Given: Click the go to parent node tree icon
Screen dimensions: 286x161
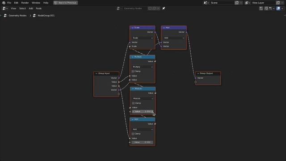Looking at the screenshot, I should (261, 8).
